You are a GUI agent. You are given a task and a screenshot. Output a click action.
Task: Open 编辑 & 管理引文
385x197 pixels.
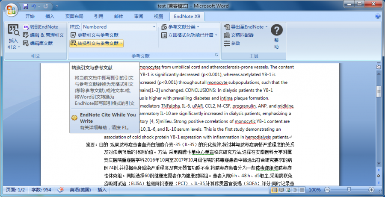[x=44, y=35]
